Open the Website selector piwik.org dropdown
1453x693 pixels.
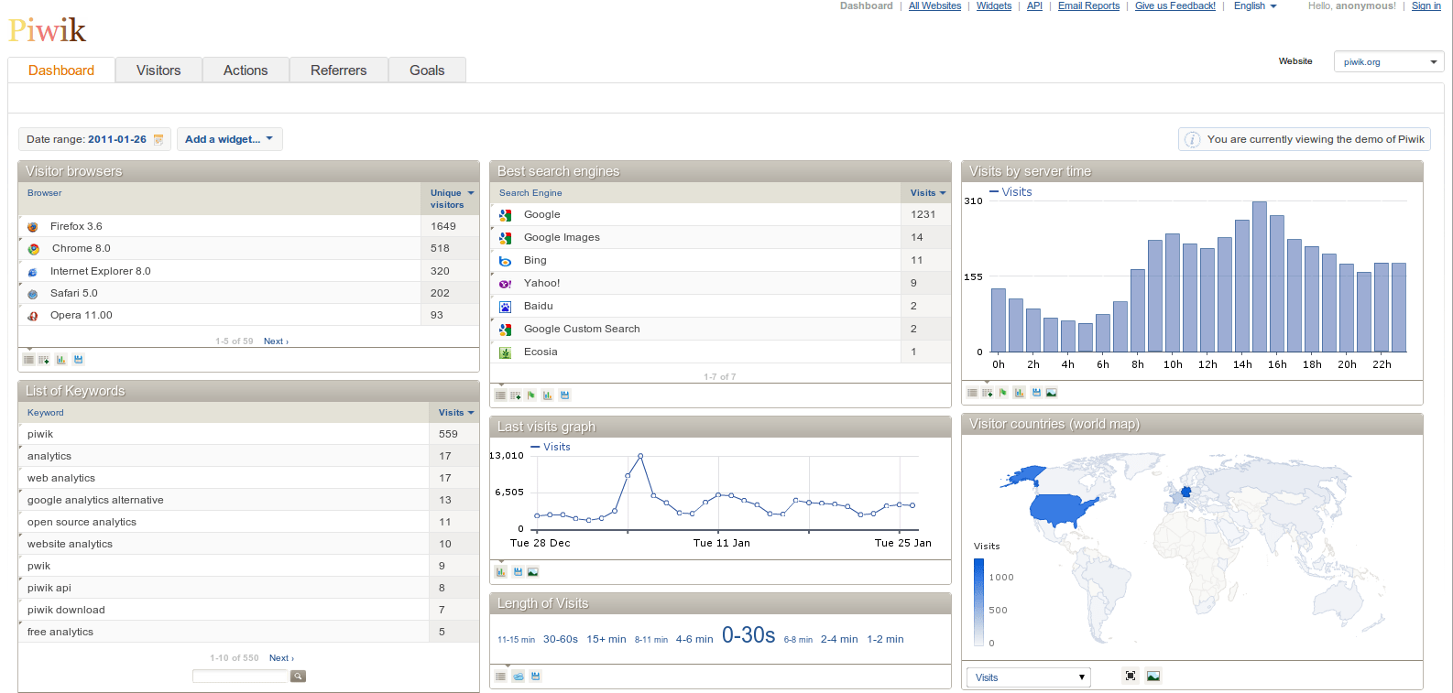click(x=1389, y=62)
